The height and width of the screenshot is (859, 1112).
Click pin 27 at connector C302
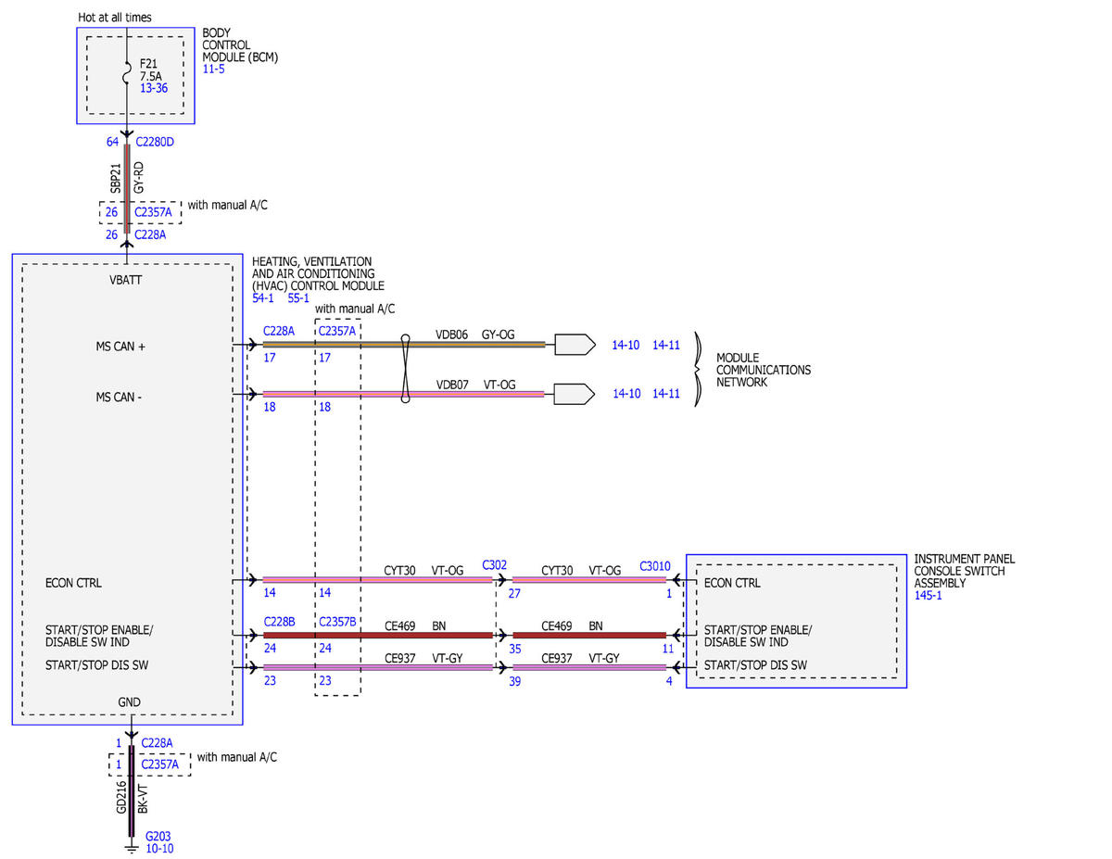pyautogui.click(x=514, y=593)
